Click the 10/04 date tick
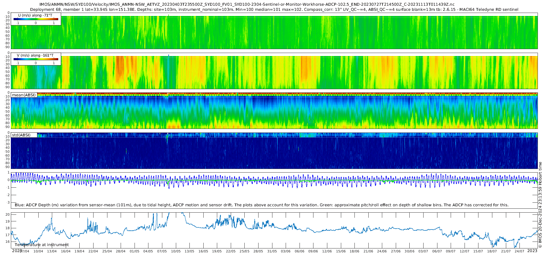543x256 pixels. 38,251
